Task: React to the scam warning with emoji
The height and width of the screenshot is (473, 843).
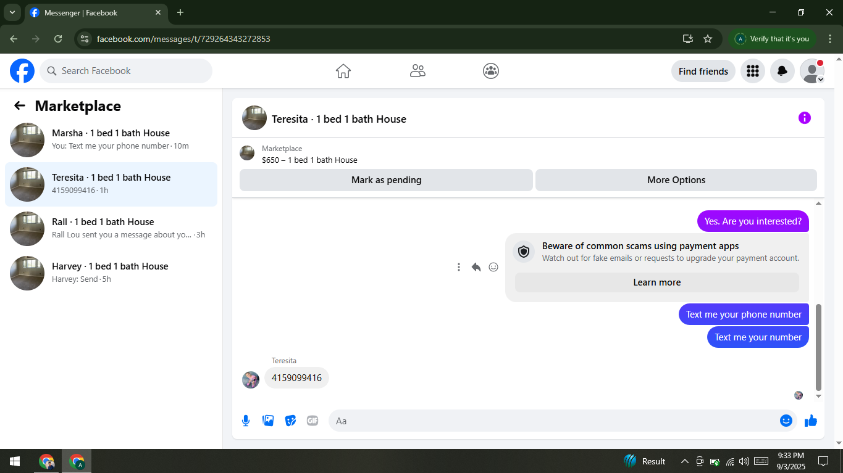Action: tap(493, 267)
